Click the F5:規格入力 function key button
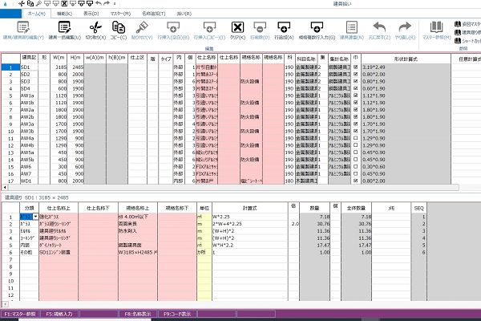The height and width of the screenshot is (321, 481). click(x=59, y=314)
